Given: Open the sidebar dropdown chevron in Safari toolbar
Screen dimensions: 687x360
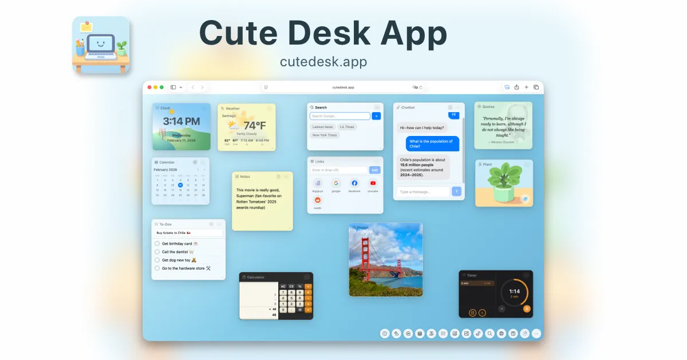Looking at the screenshot, I should coord(181,87).
